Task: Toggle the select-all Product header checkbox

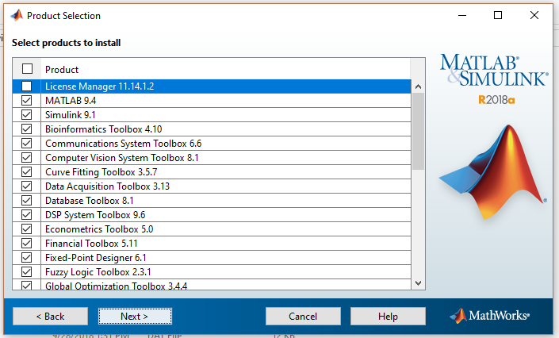Action: point(27,68)
